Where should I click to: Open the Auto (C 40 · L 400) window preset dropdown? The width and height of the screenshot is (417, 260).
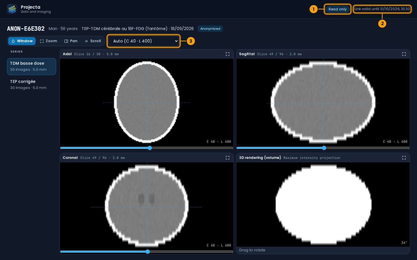144,41
